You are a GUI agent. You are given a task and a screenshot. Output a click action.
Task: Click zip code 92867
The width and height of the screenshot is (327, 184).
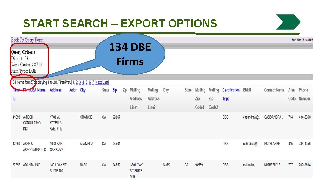click(116, 117)
